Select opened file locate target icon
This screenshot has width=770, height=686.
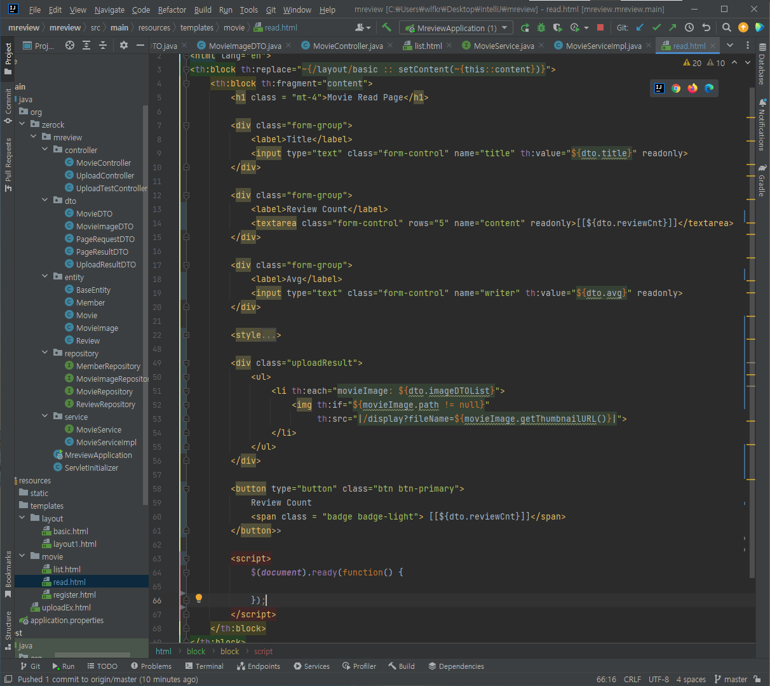point(70,46)
